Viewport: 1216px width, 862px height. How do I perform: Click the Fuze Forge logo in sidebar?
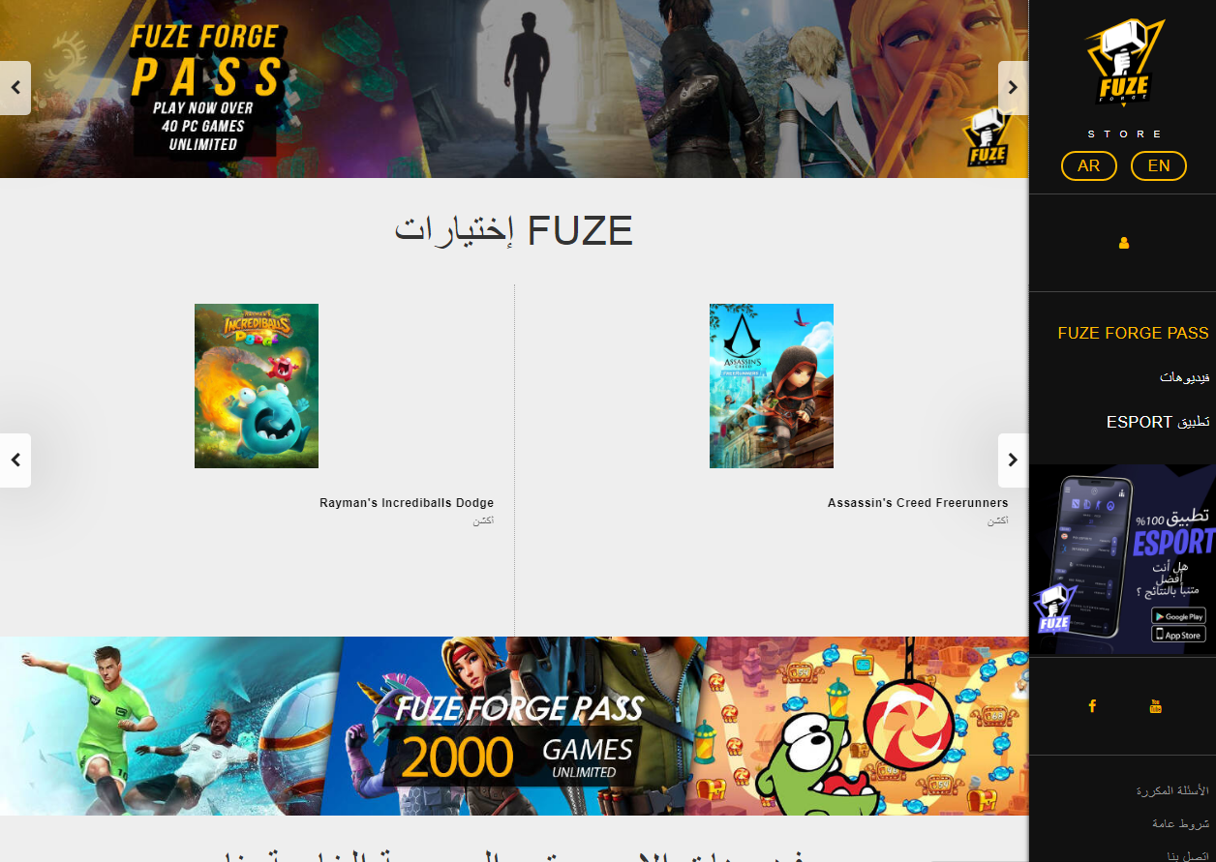[1123, 62]
